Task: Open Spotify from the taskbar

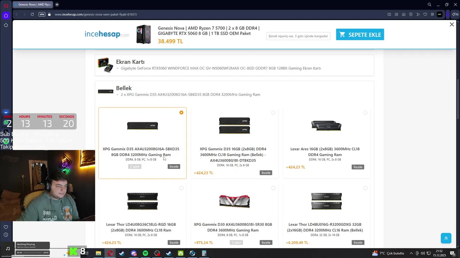Action: [x=145, y=253]
